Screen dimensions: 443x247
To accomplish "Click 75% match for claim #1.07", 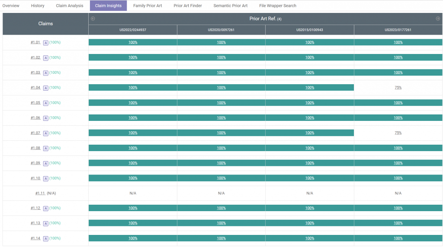I will (398, 133).
